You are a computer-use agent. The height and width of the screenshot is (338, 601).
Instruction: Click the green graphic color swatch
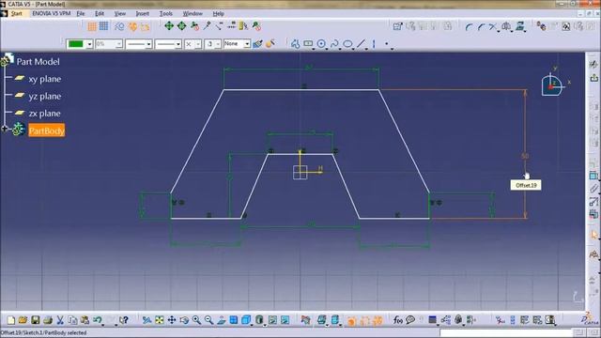coord(75,44)
